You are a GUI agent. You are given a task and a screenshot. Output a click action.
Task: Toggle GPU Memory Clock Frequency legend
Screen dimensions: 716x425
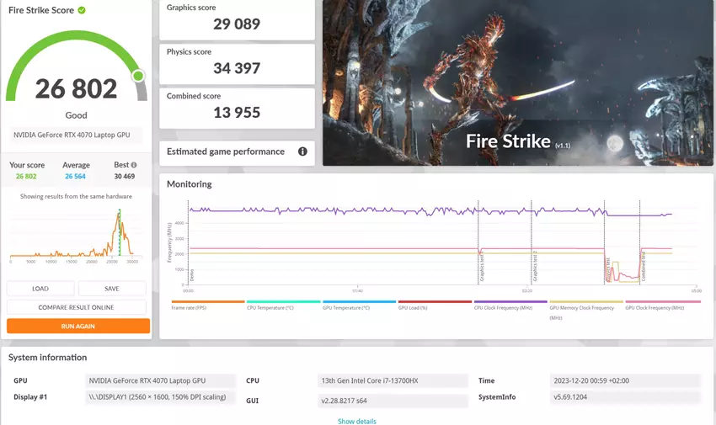coord(583,309)
